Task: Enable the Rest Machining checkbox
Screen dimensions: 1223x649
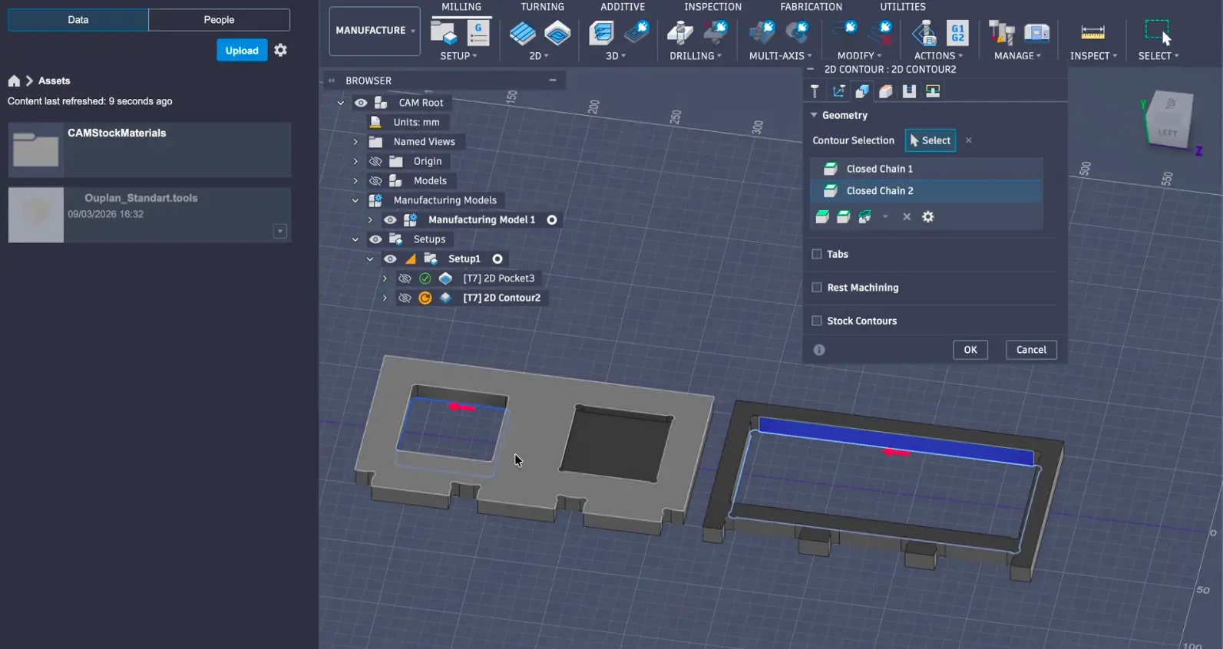Action: (817, 288)
